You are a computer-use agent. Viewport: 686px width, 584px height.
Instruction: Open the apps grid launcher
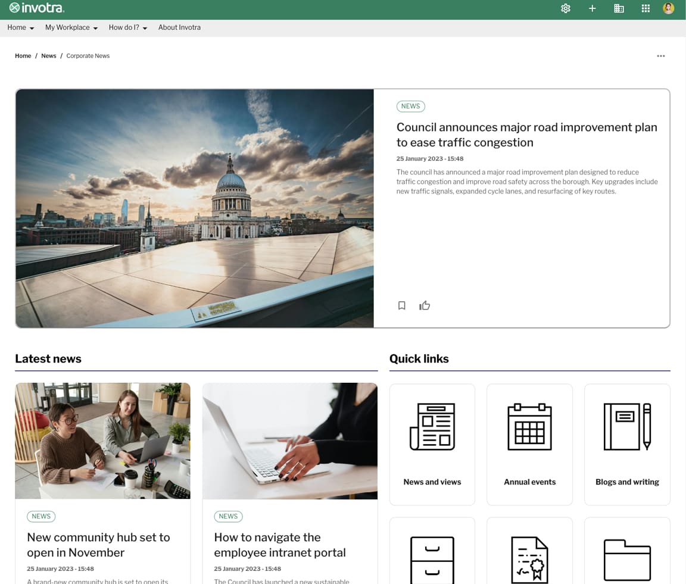(646, 8)
